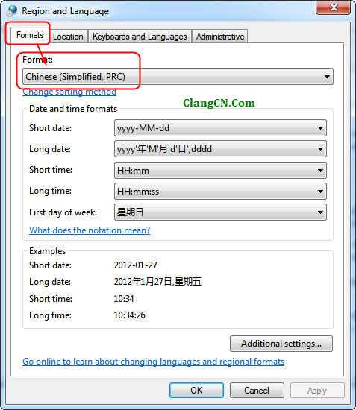Expand the Long date format dropdown
Viewport: 356px width, 410px height.
[x=220, y=149]
